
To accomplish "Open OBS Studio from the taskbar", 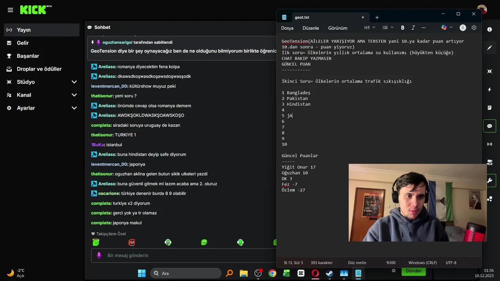I will pyautogui.click(x=258, y=273).
